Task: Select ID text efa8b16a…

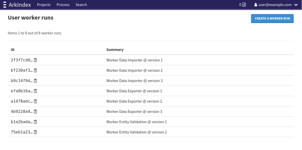Action: [x=22, y=91]
